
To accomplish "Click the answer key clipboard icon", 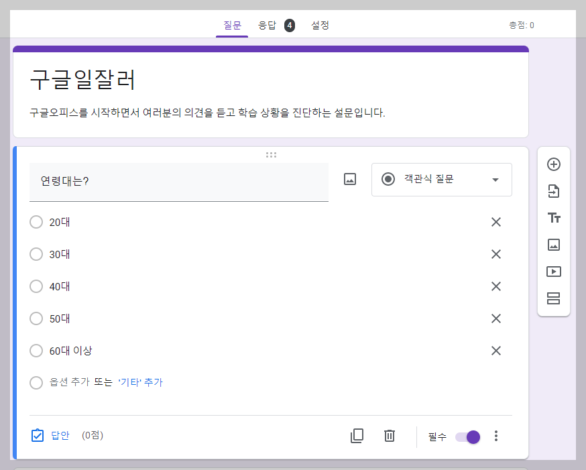I will pyautogui.click(x=38, y=435).
